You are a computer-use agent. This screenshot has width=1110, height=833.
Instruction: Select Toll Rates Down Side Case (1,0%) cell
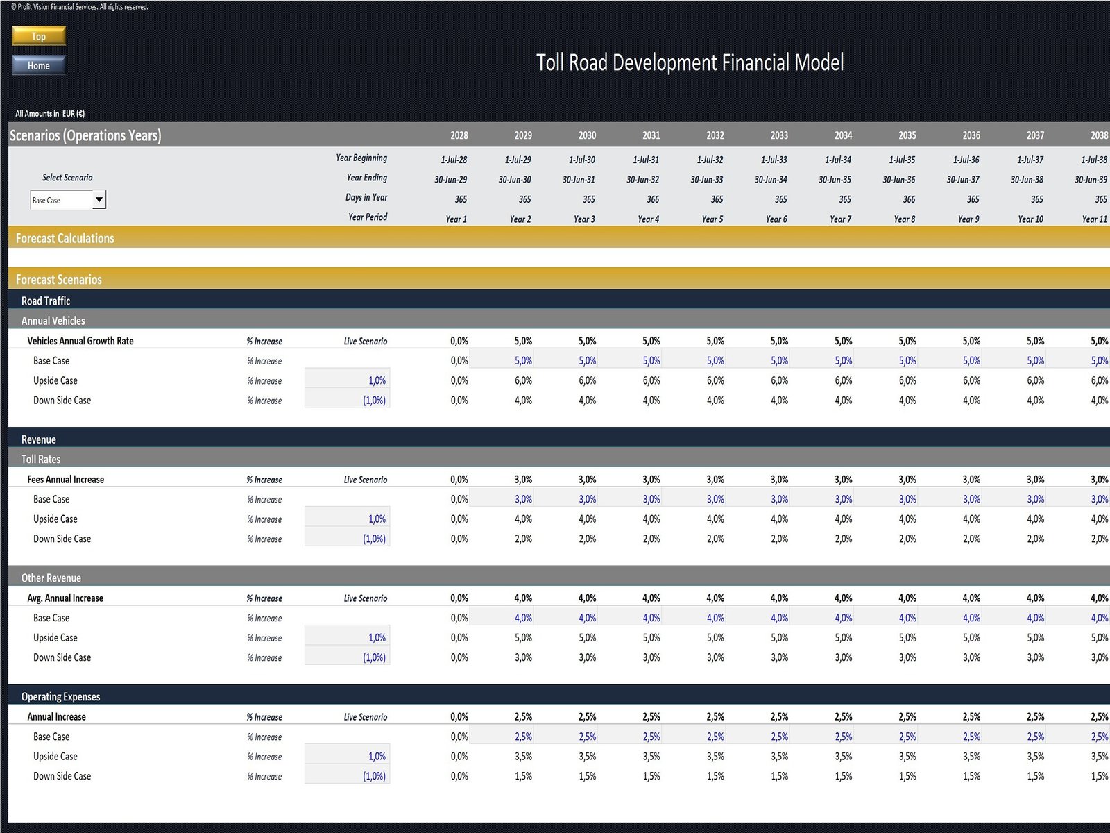coord(348,539)
